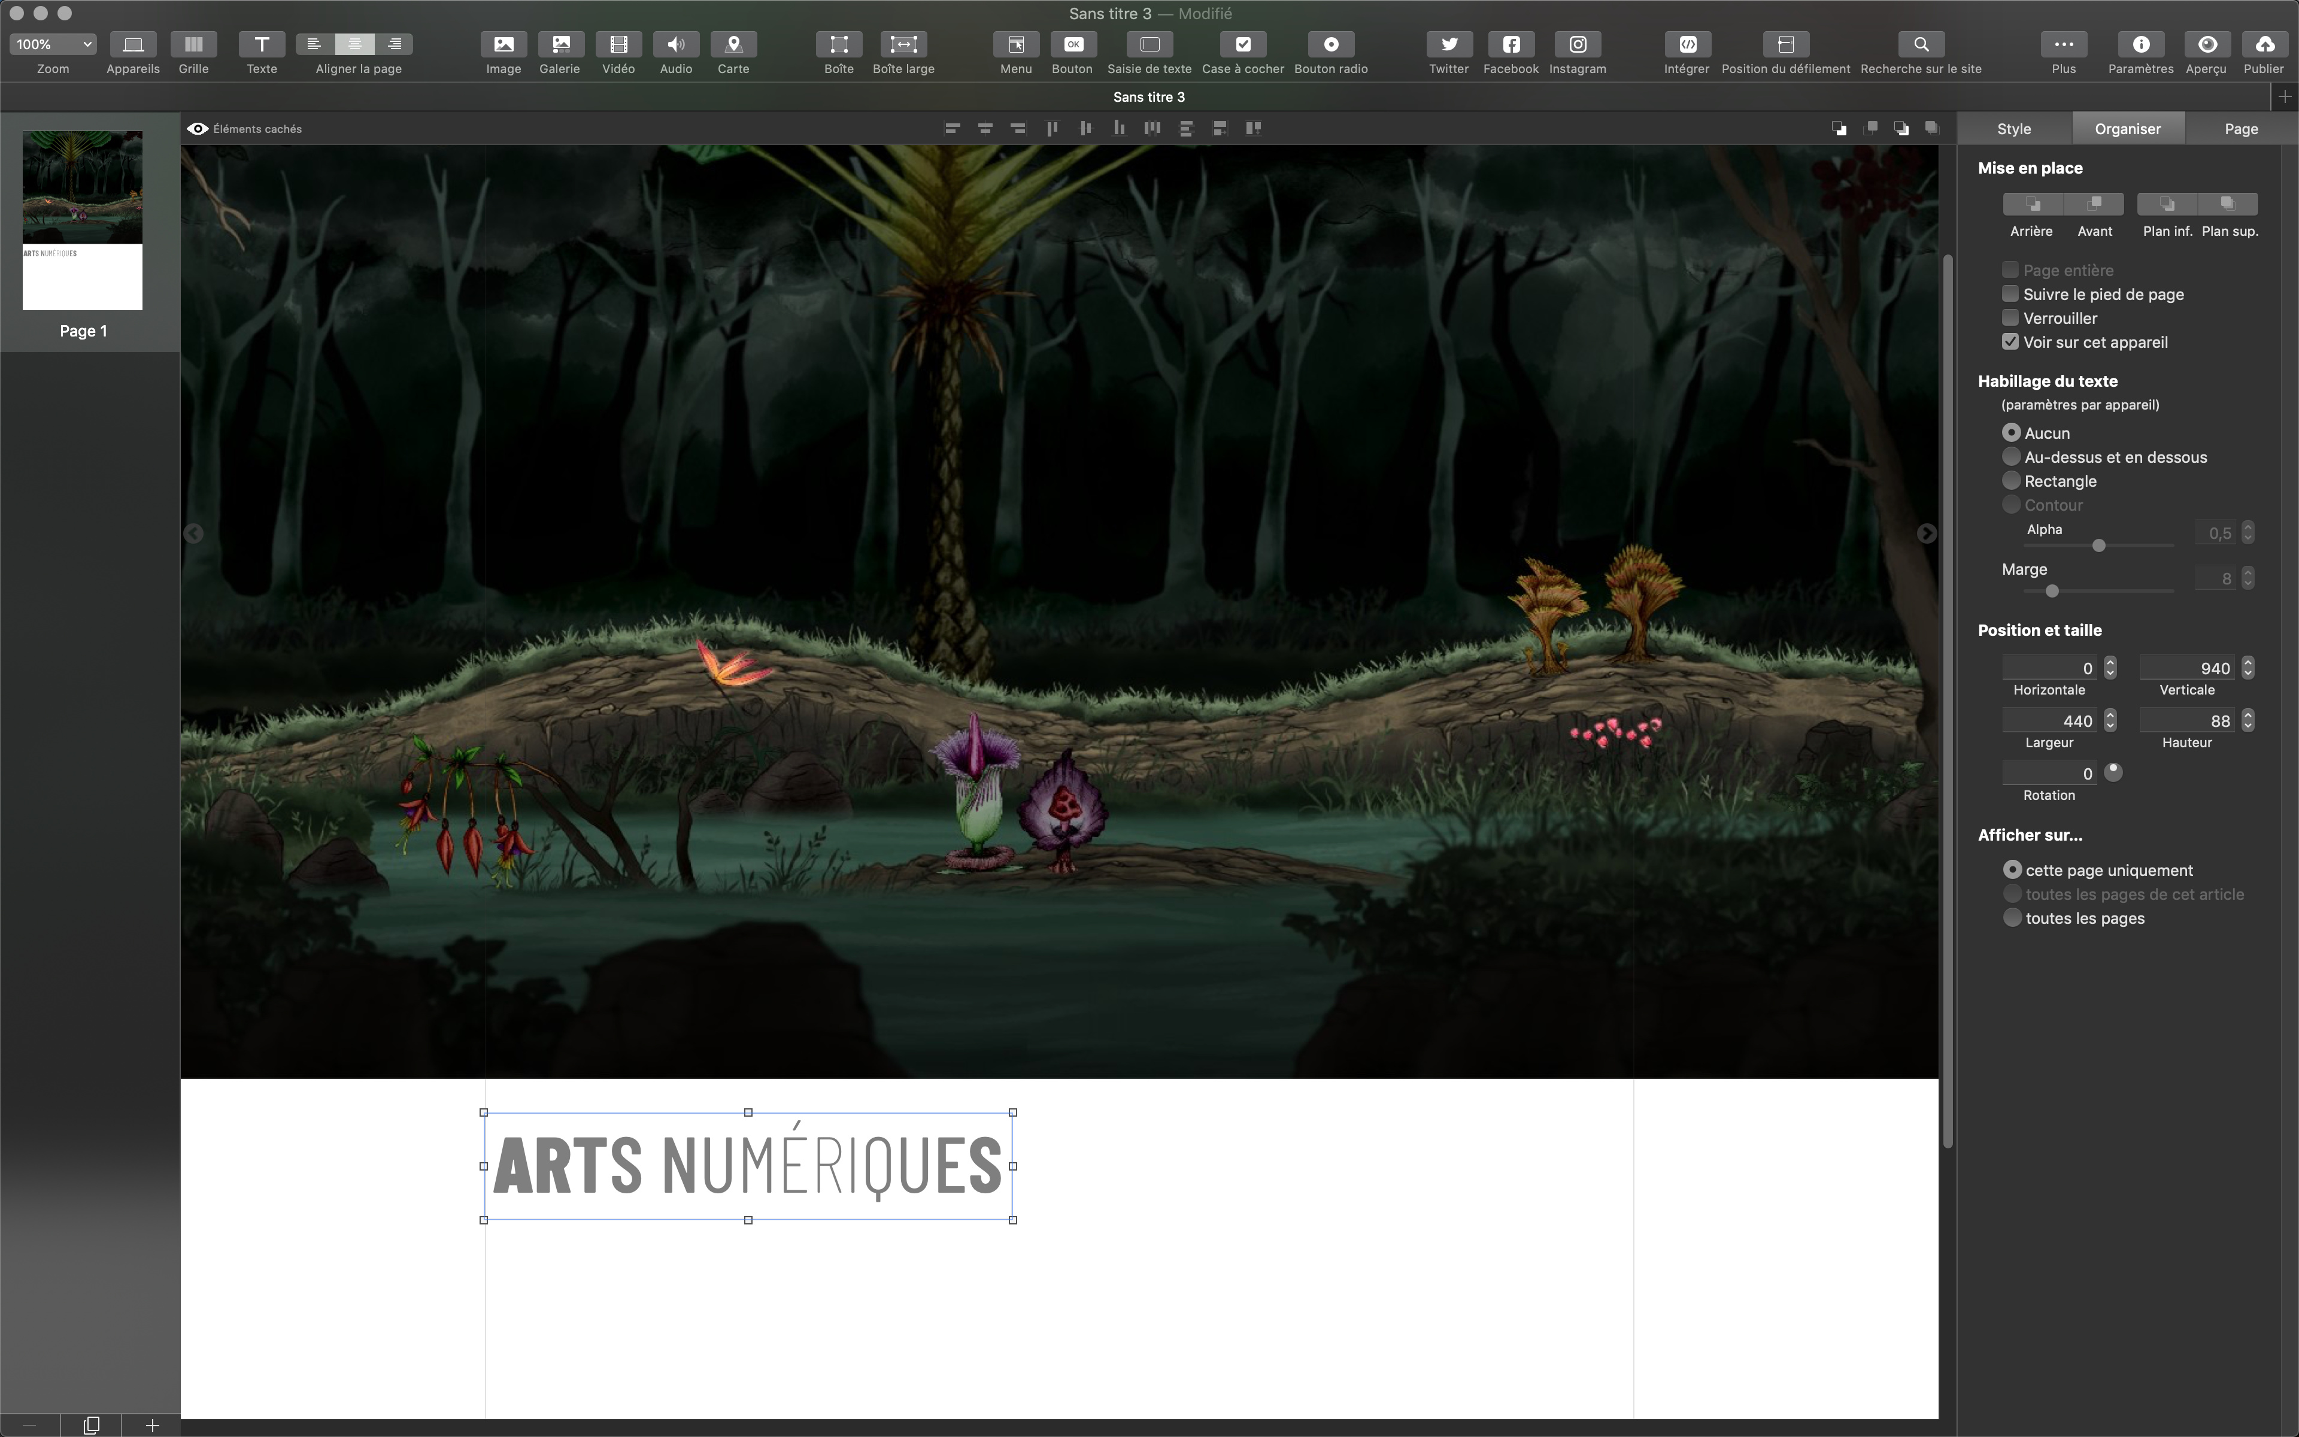Increase the Largeur stepper value

coord(2110,715)
